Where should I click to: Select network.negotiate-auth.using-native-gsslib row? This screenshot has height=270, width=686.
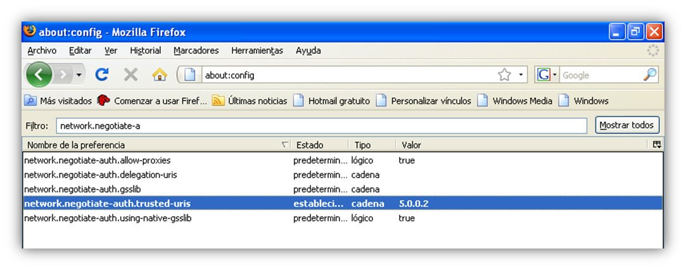[x=343, y=218]
